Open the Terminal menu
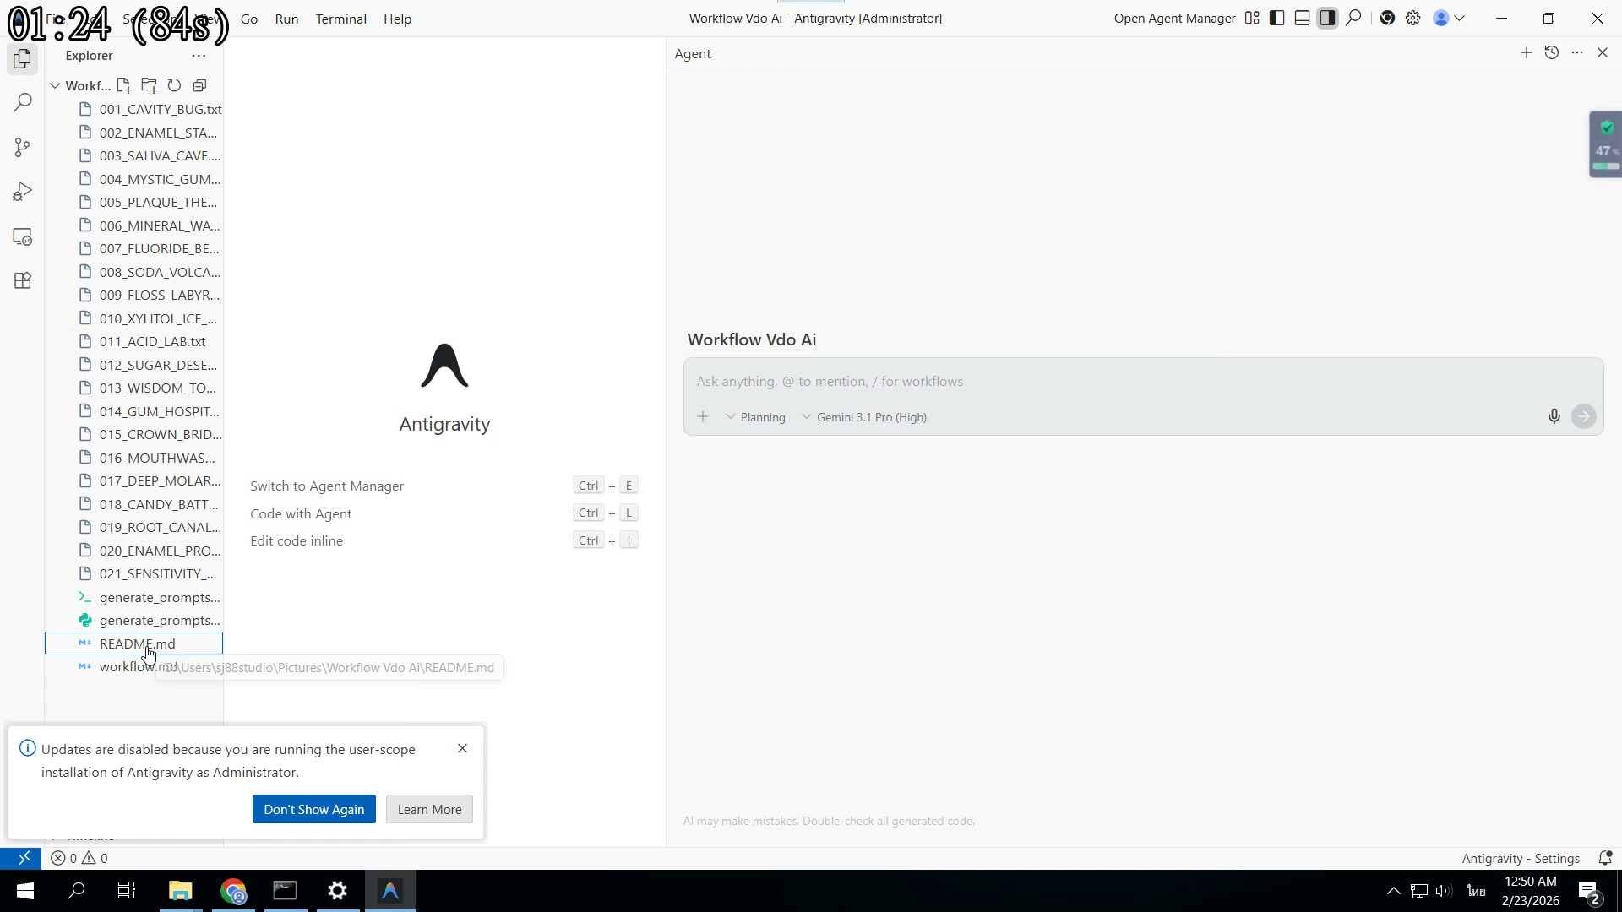This screenshot has width=1622, height=912. (x=340, y=19)
